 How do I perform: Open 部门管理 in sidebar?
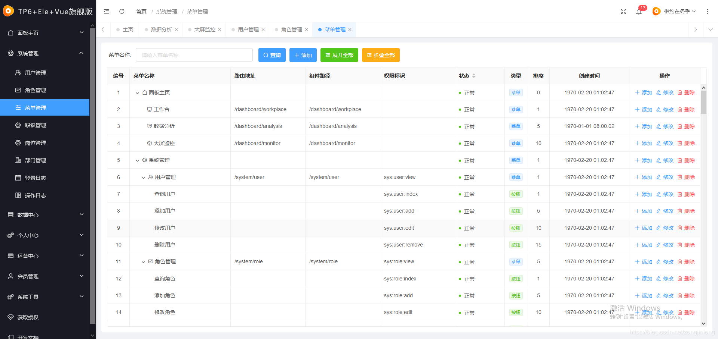(x=45, y=160)
